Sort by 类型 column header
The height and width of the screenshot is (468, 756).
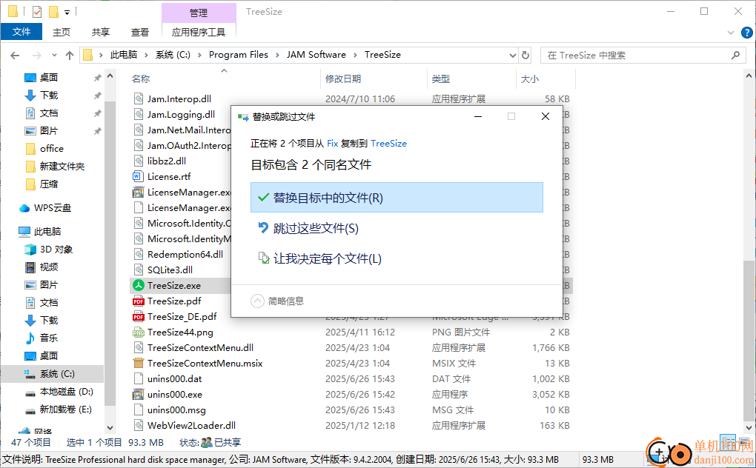click(x=441, y=79)
